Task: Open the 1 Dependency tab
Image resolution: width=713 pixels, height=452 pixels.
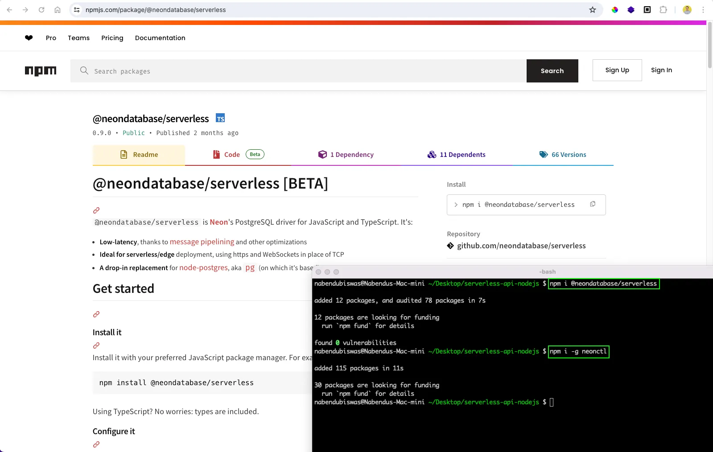Action: (x=346, y=155)
